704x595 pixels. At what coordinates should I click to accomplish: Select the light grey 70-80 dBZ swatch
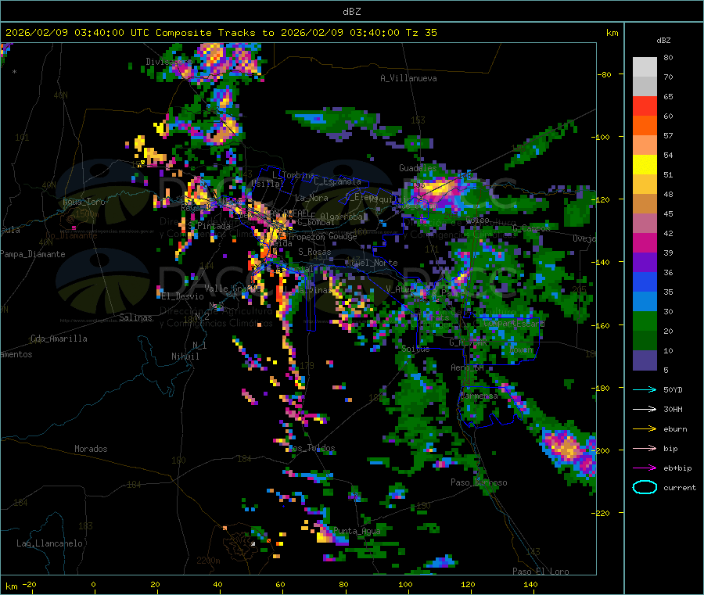645,67
